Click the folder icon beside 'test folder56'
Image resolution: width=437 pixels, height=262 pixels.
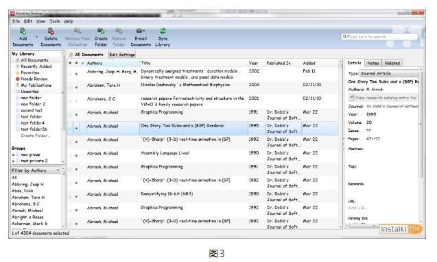18,129
